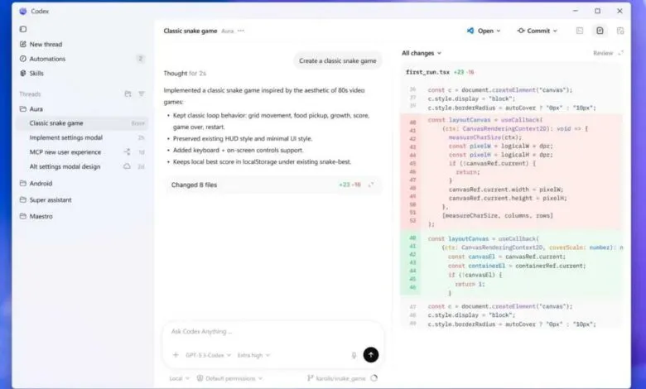Expand changed files with the arrows icon

point(371,185)
